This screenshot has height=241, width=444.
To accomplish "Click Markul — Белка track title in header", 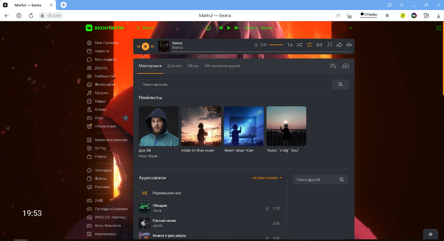I will pos(258,28).
